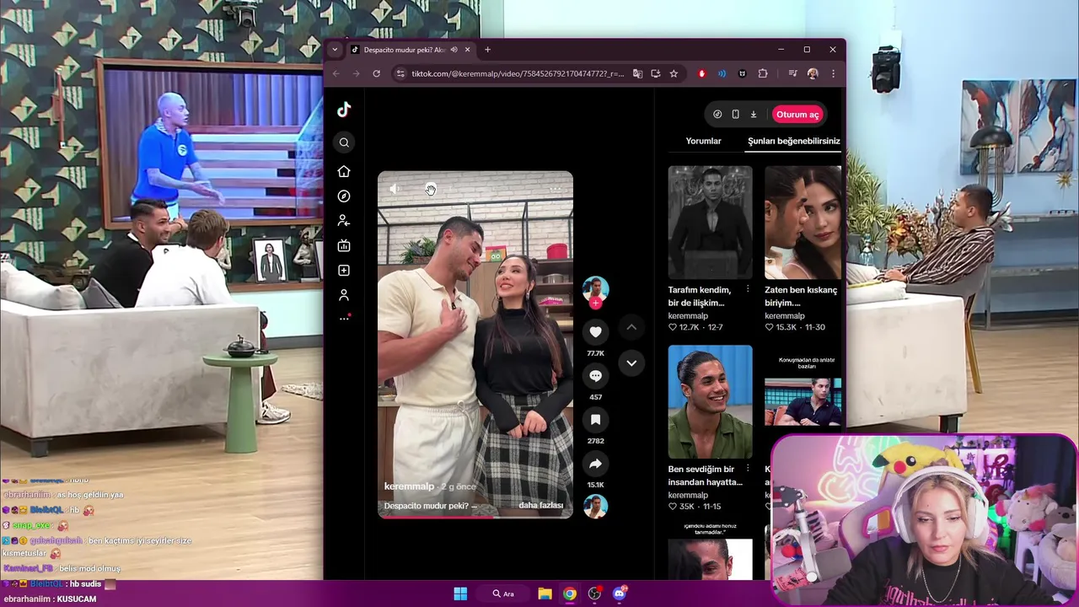Open the Windows Start menu
The image size is (1079, 607).
(x=460, y=594)
